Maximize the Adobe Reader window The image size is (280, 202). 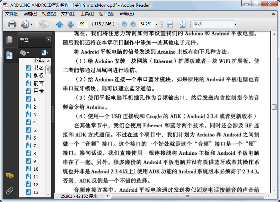pyautogui.click(x=256, y=4)
